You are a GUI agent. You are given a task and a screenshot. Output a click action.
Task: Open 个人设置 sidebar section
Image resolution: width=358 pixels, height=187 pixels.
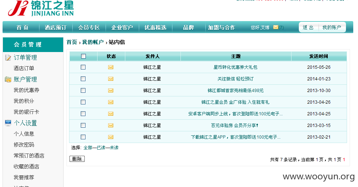click(x=25, y=123)
